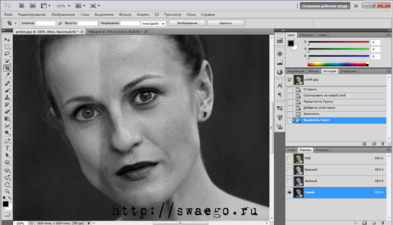The image size is (393, 225).
Task: Click the foreground color swatch in Цвет panel
Action: (x=291, y=44)
